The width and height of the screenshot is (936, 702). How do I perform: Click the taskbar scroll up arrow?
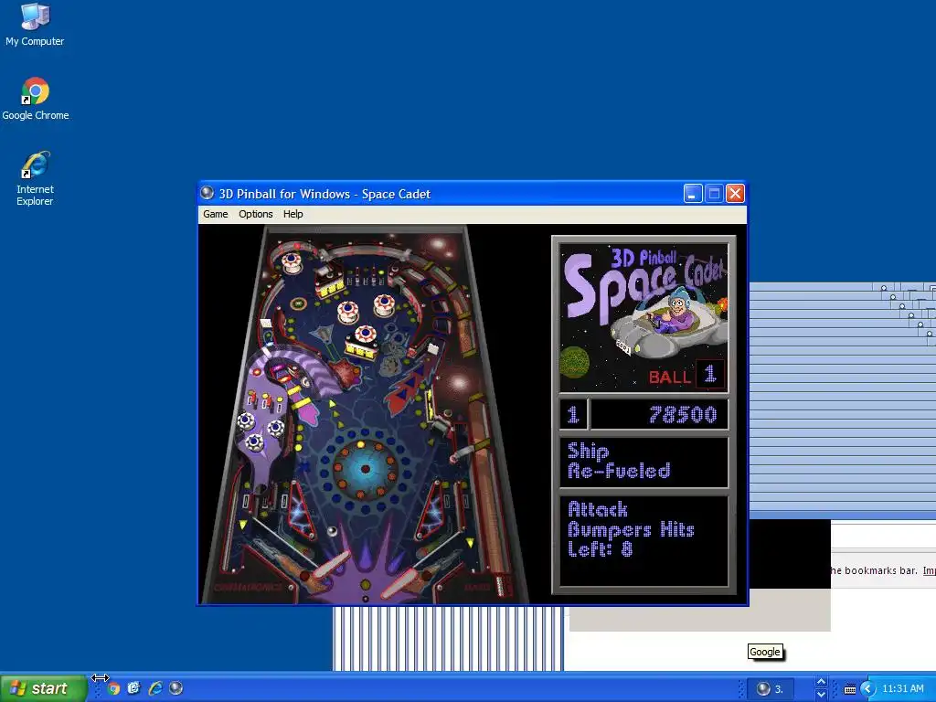point(821,682)
